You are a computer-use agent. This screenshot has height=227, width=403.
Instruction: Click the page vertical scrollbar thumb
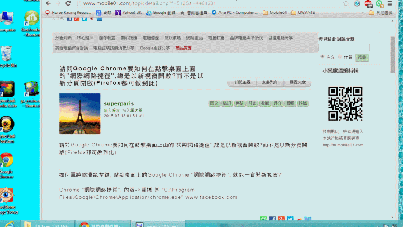click(392, 55)
